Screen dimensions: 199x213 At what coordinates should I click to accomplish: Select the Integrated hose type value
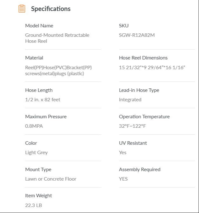[130, 100]
